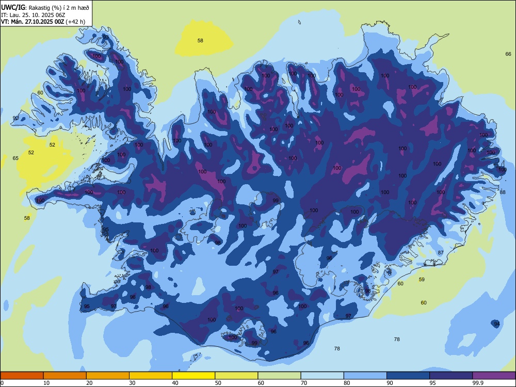Click the dark orange 0–10 legend swatch
Viewport: 516px width, 387px height.
click(22, 376)
